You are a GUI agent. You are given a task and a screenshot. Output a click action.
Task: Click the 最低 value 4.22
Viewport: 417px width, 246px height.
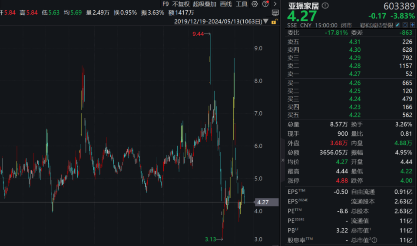click(x=407, y=171)
